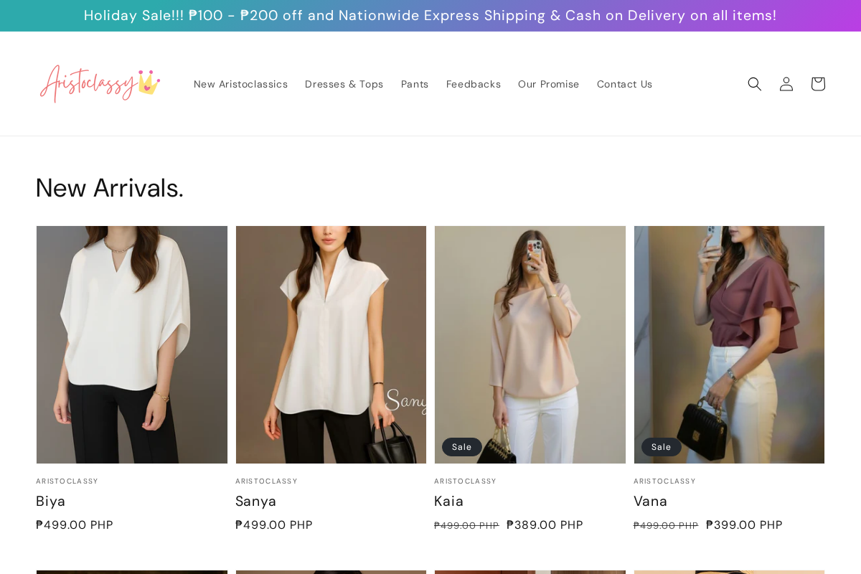Select the Dresses & Tops navigation item

(x=344, y=84)
